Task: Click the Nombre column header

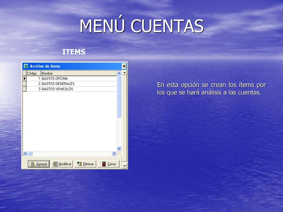Action: pos(79,73)
